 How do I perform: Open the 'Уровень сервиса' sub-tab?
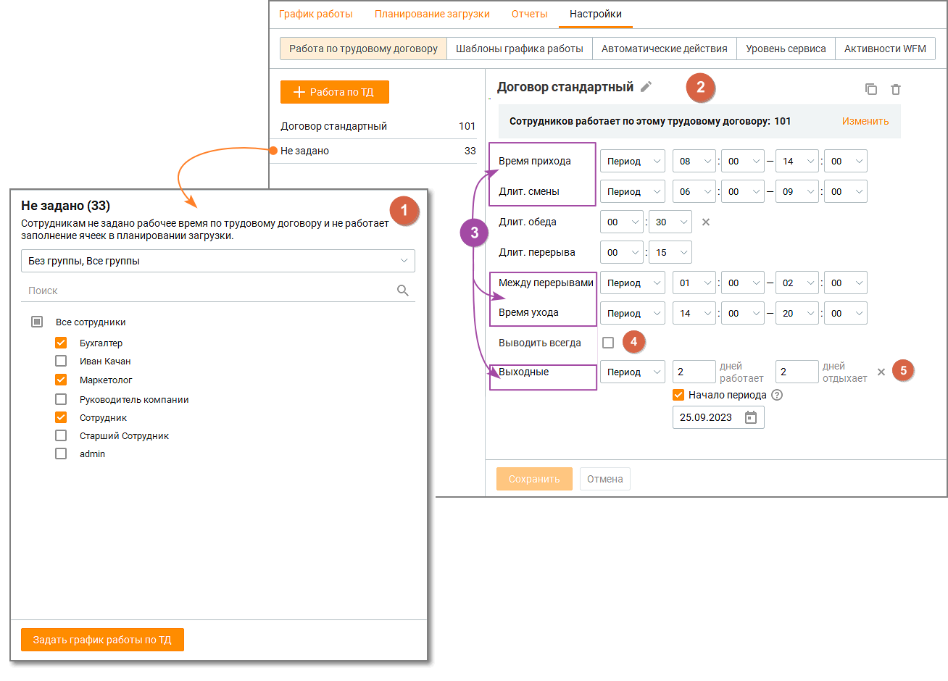coord(786,49)
